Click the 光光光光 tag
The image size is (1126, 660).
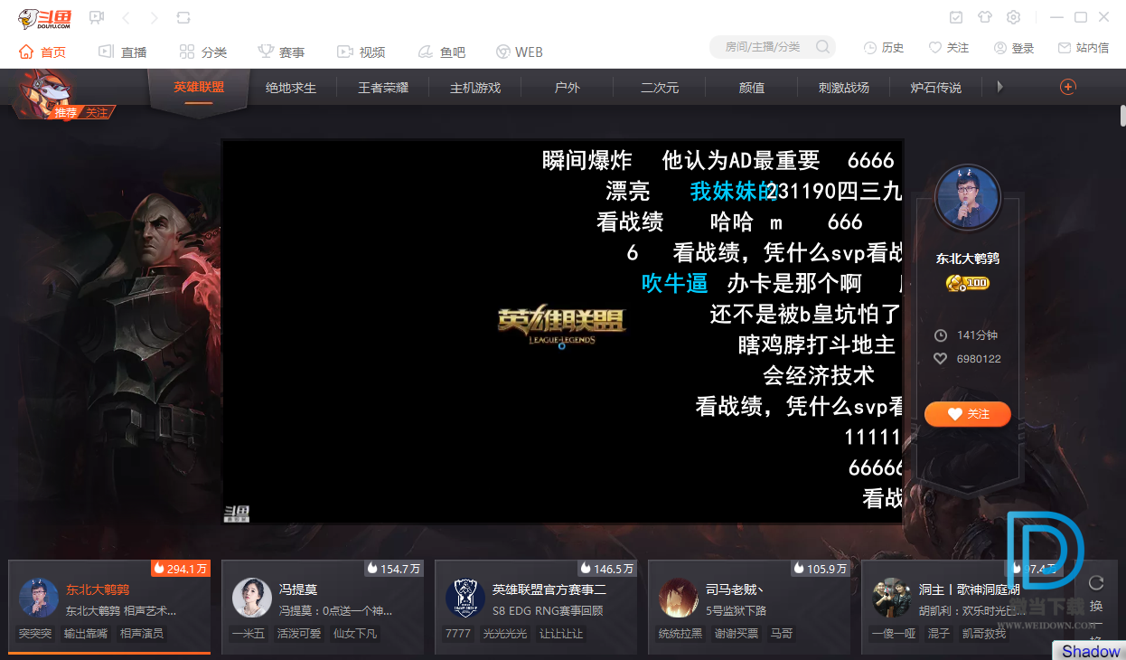(505, 634)
